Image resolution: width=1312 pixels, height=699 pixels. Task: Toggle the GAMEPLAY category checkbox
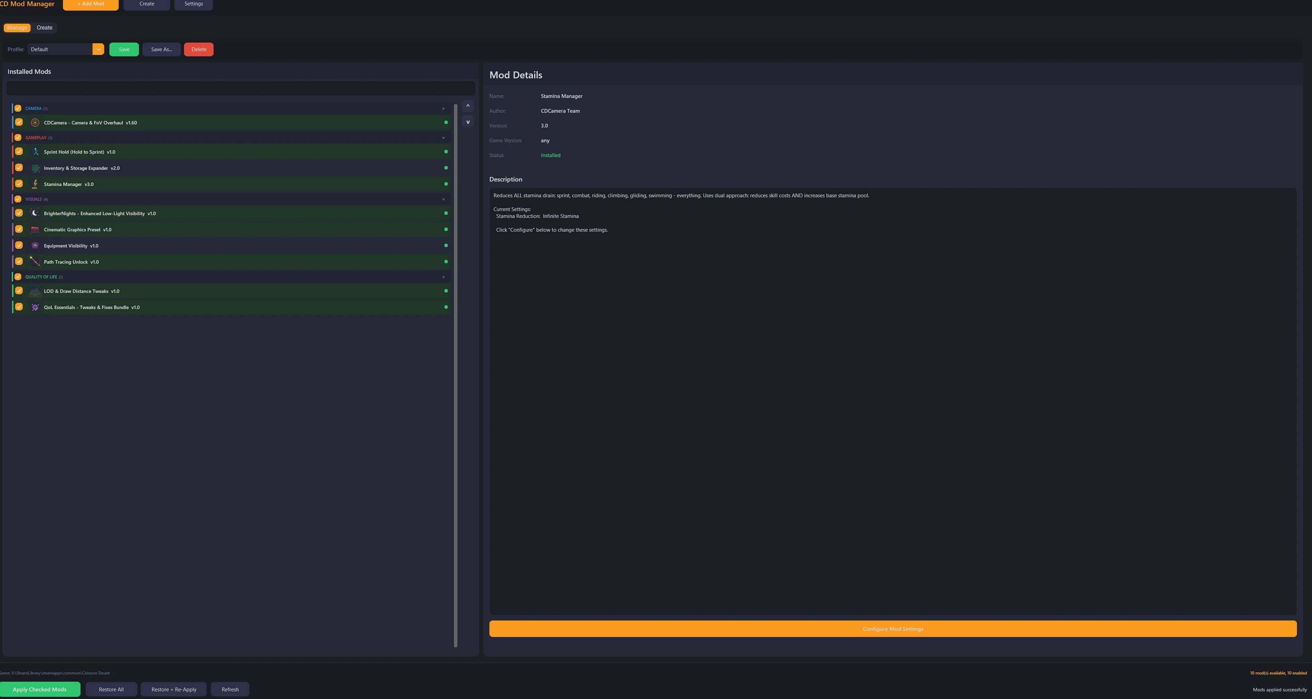(18, 138)
